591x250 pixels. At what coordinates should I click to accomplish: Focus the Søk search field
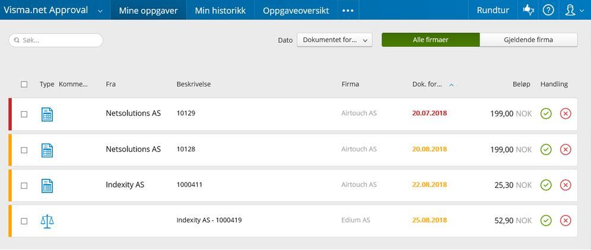(x=56, y=40)
